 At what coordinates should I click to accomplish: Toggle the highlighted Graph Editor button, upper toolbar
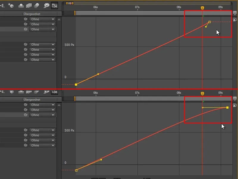(x=54, y=6)
